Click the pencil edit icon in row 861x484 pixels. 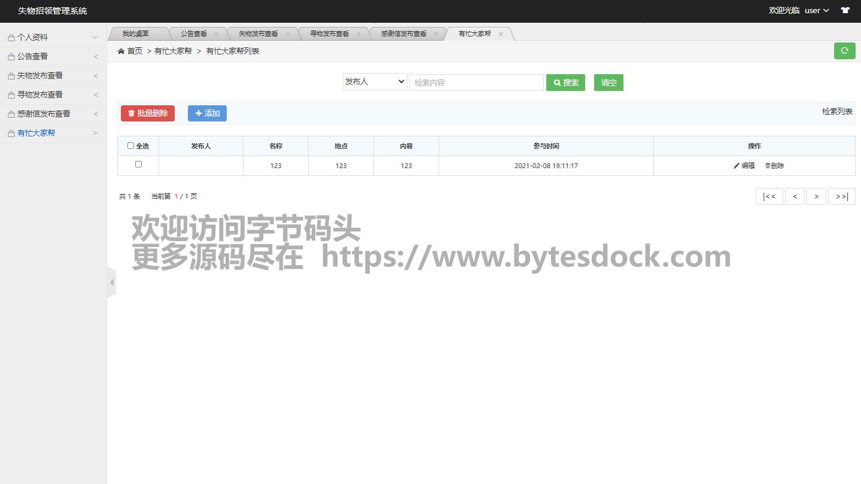click(x=737, y=166)
